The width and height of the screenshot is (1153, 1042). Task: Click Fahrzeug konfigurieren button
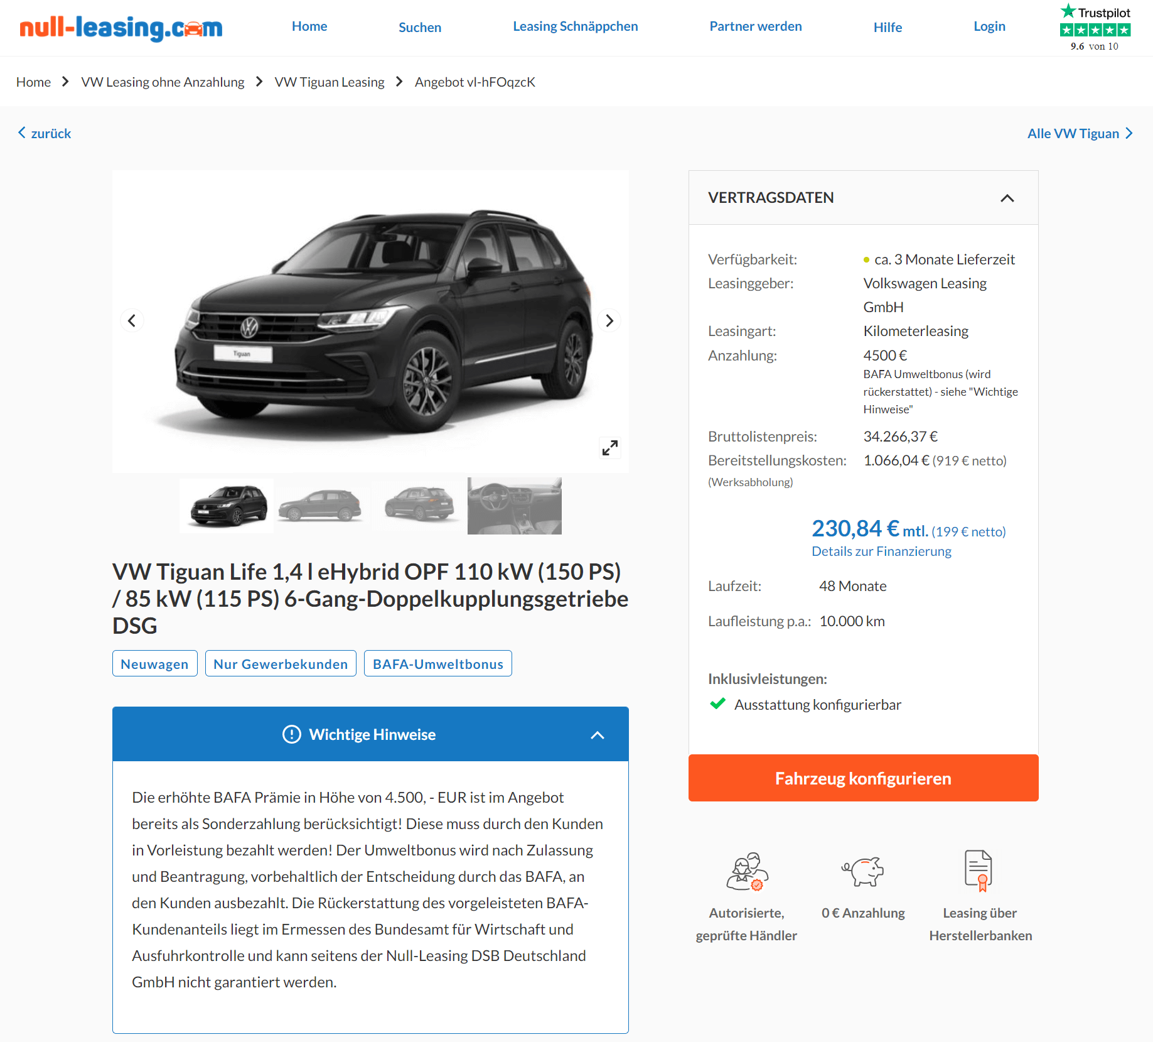coord(863,778)
